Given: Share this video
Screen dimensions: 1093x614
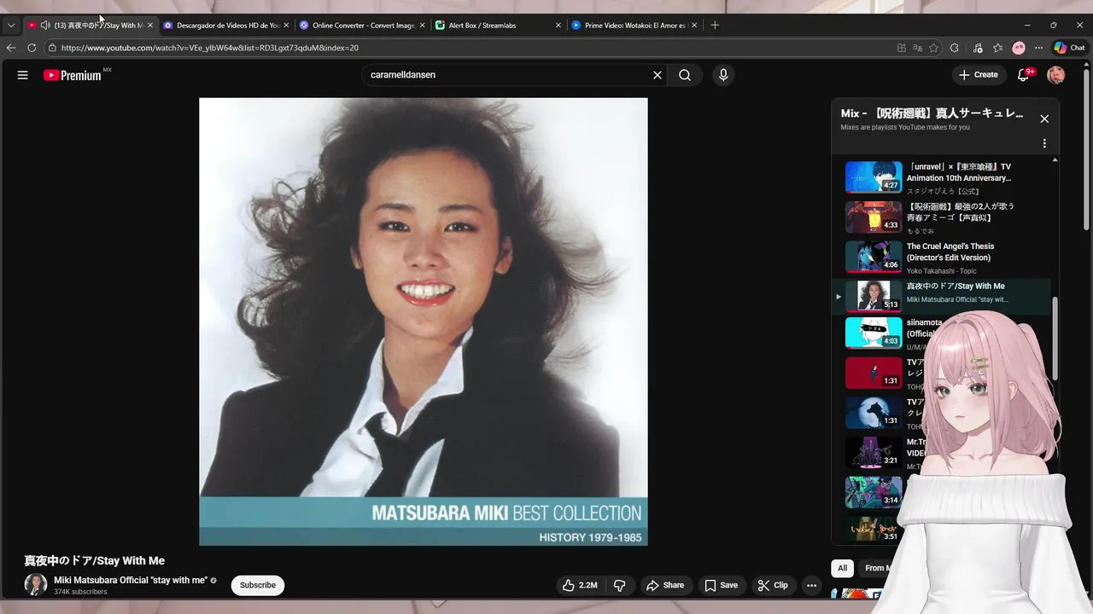Looking at the screenshot, I should pyautogui.click(x=665, y=585).
